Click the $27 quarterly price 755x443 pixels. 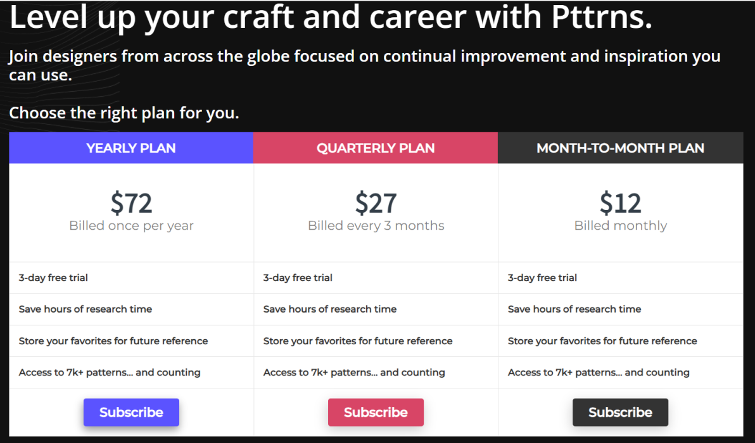pos(376,203)
